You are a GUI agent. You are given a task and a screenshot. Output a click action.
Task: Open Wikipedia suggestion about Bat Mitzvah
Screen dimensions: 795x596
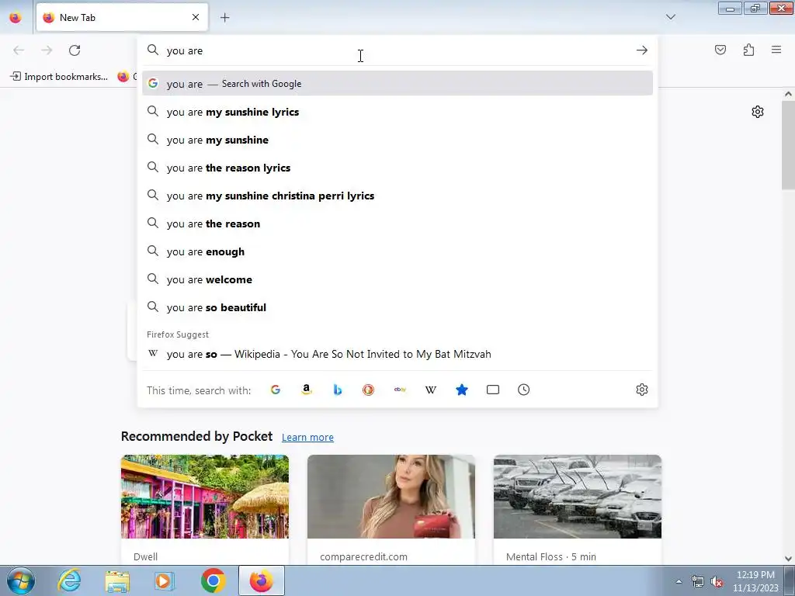397,354
